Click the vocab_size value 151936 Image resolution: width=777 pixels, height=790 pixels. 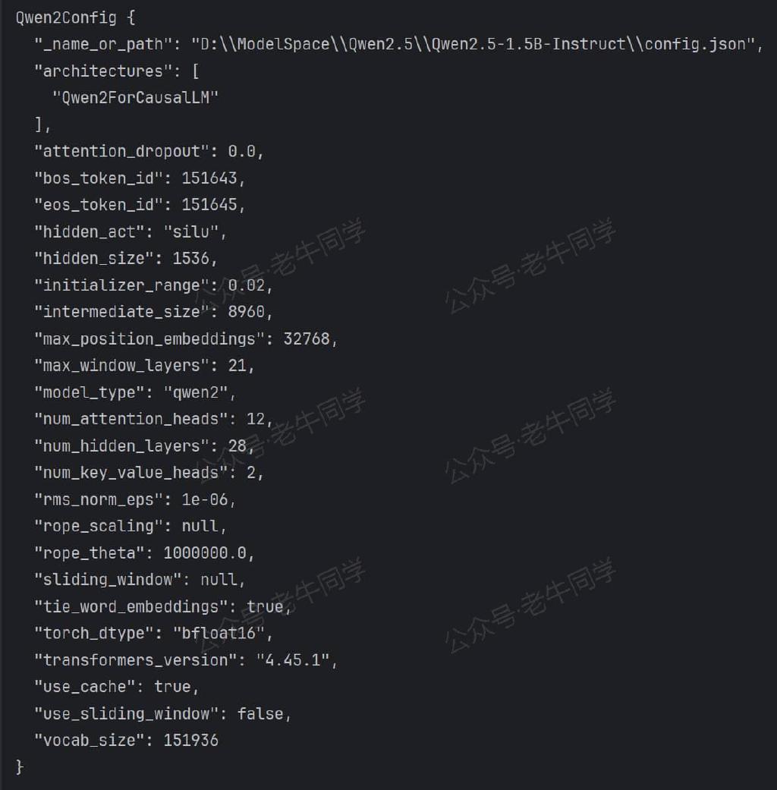click(x=191, y=740)
